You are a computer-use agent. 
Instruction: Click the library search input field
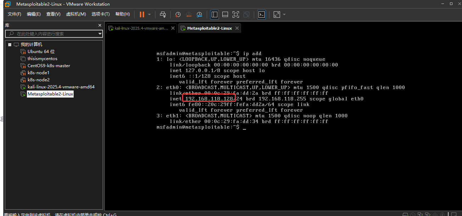[x=53, y=34]
